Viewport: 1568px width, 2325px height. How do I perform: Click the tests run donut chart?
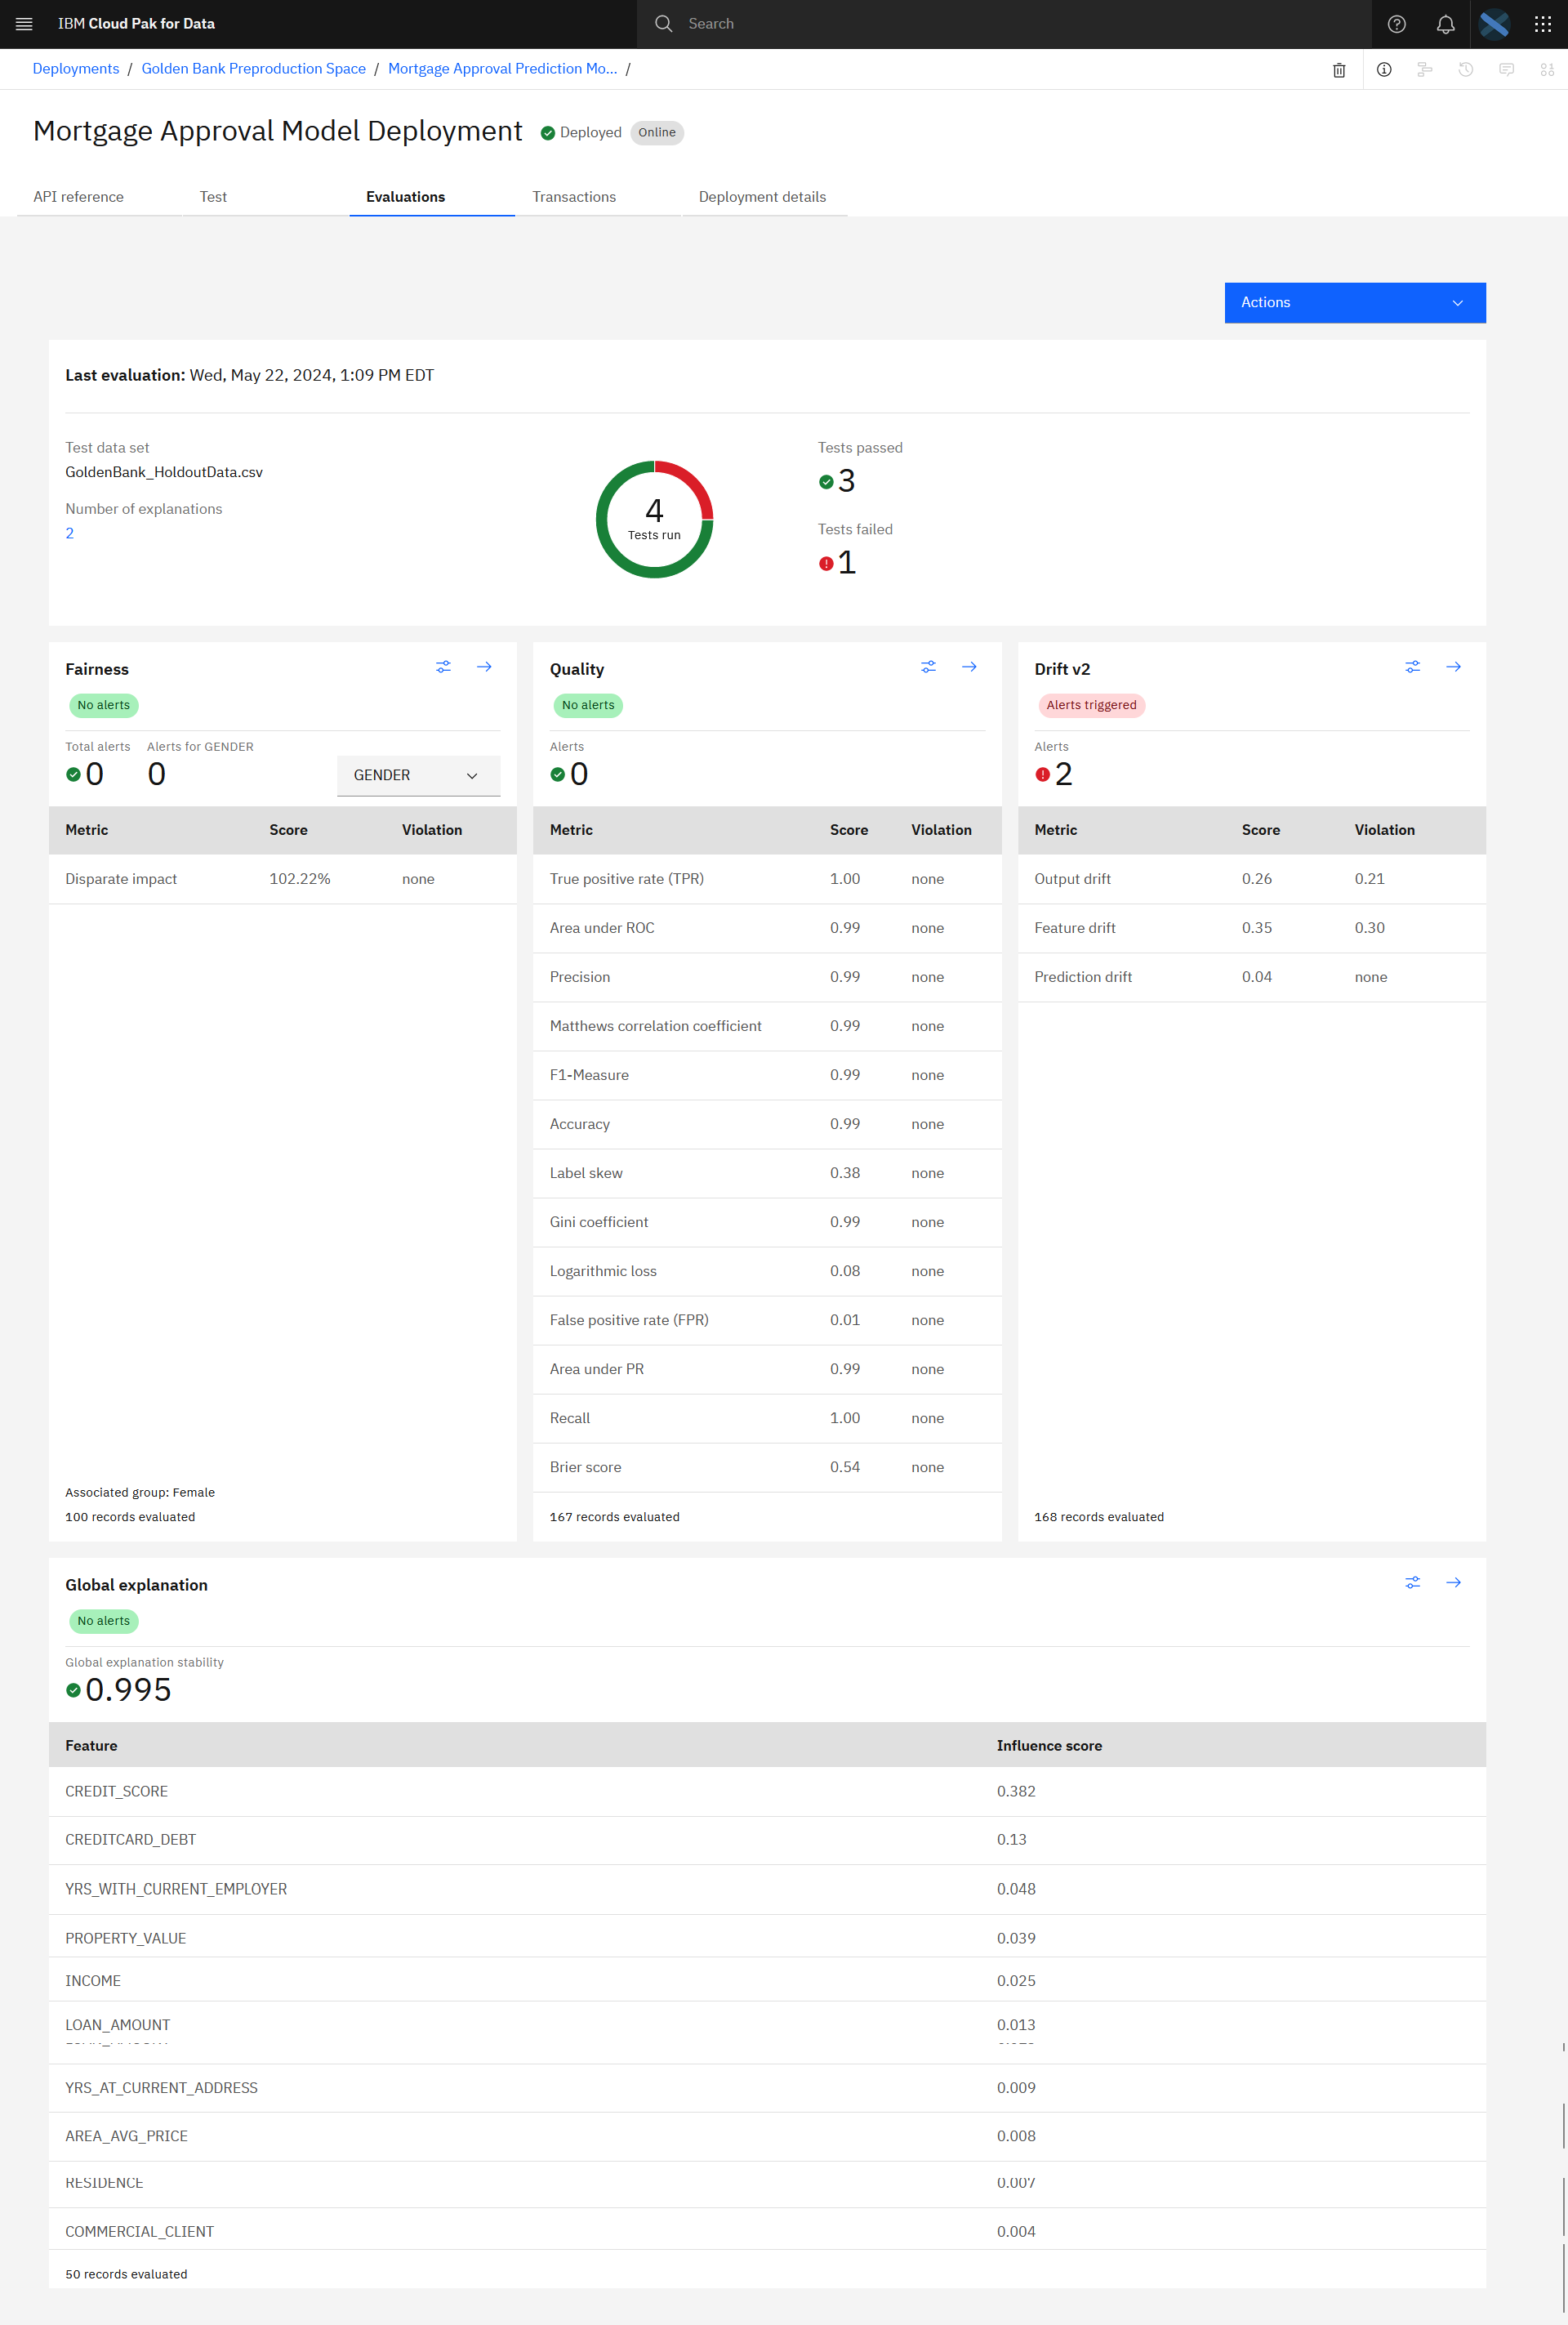(x=654, y=520)
